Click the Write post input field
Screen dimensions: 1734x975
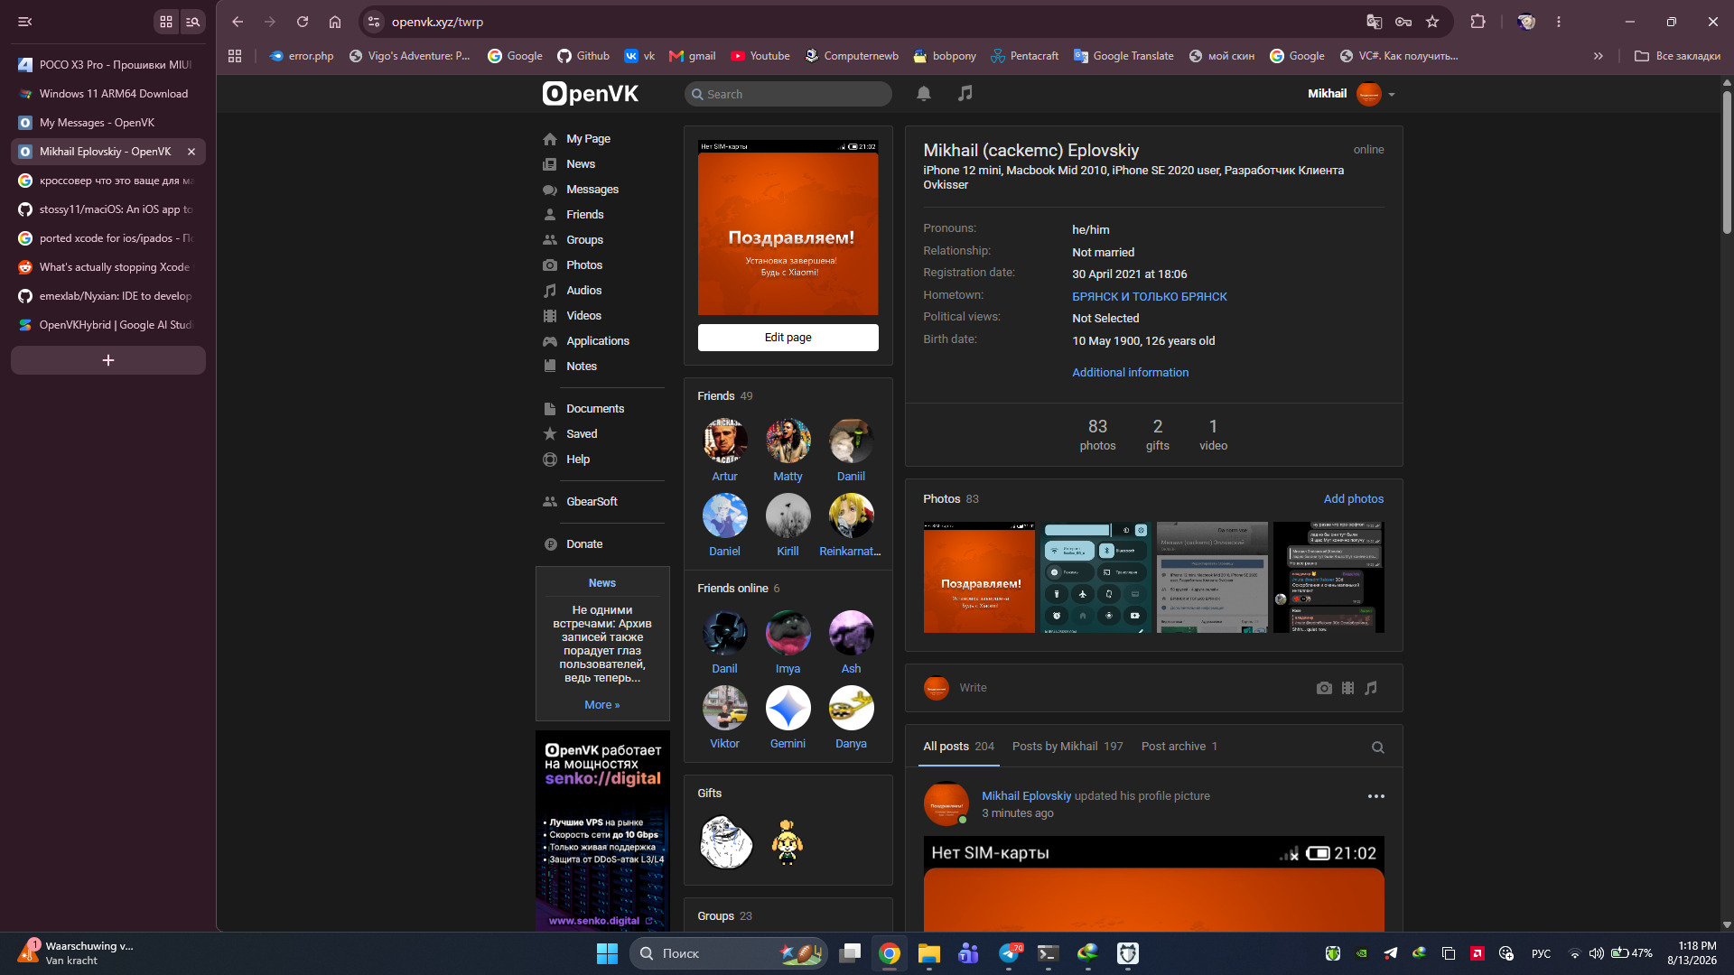point(1129,688)
